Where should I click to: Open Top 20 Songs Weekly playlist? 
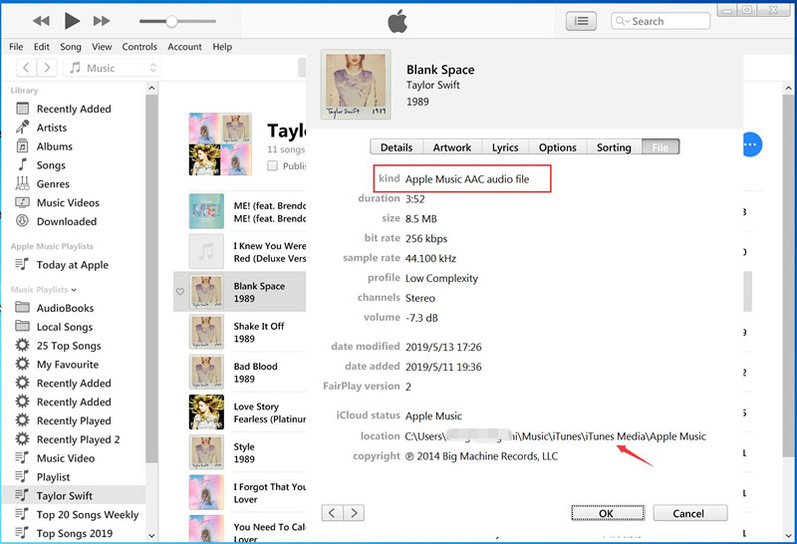pos(88,515)
